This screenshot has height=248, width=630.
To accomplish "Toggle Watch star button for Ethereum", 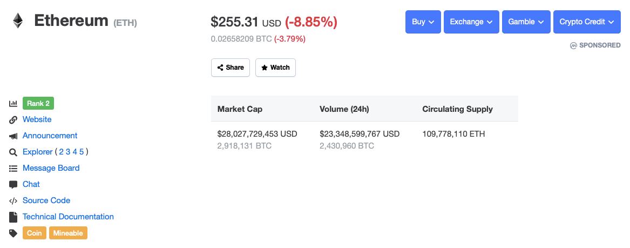I will (x=275, y=68).
